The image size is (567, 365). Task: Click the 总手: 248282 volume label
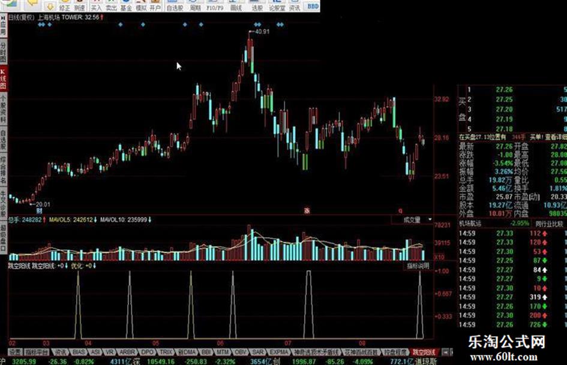(25, 219)
